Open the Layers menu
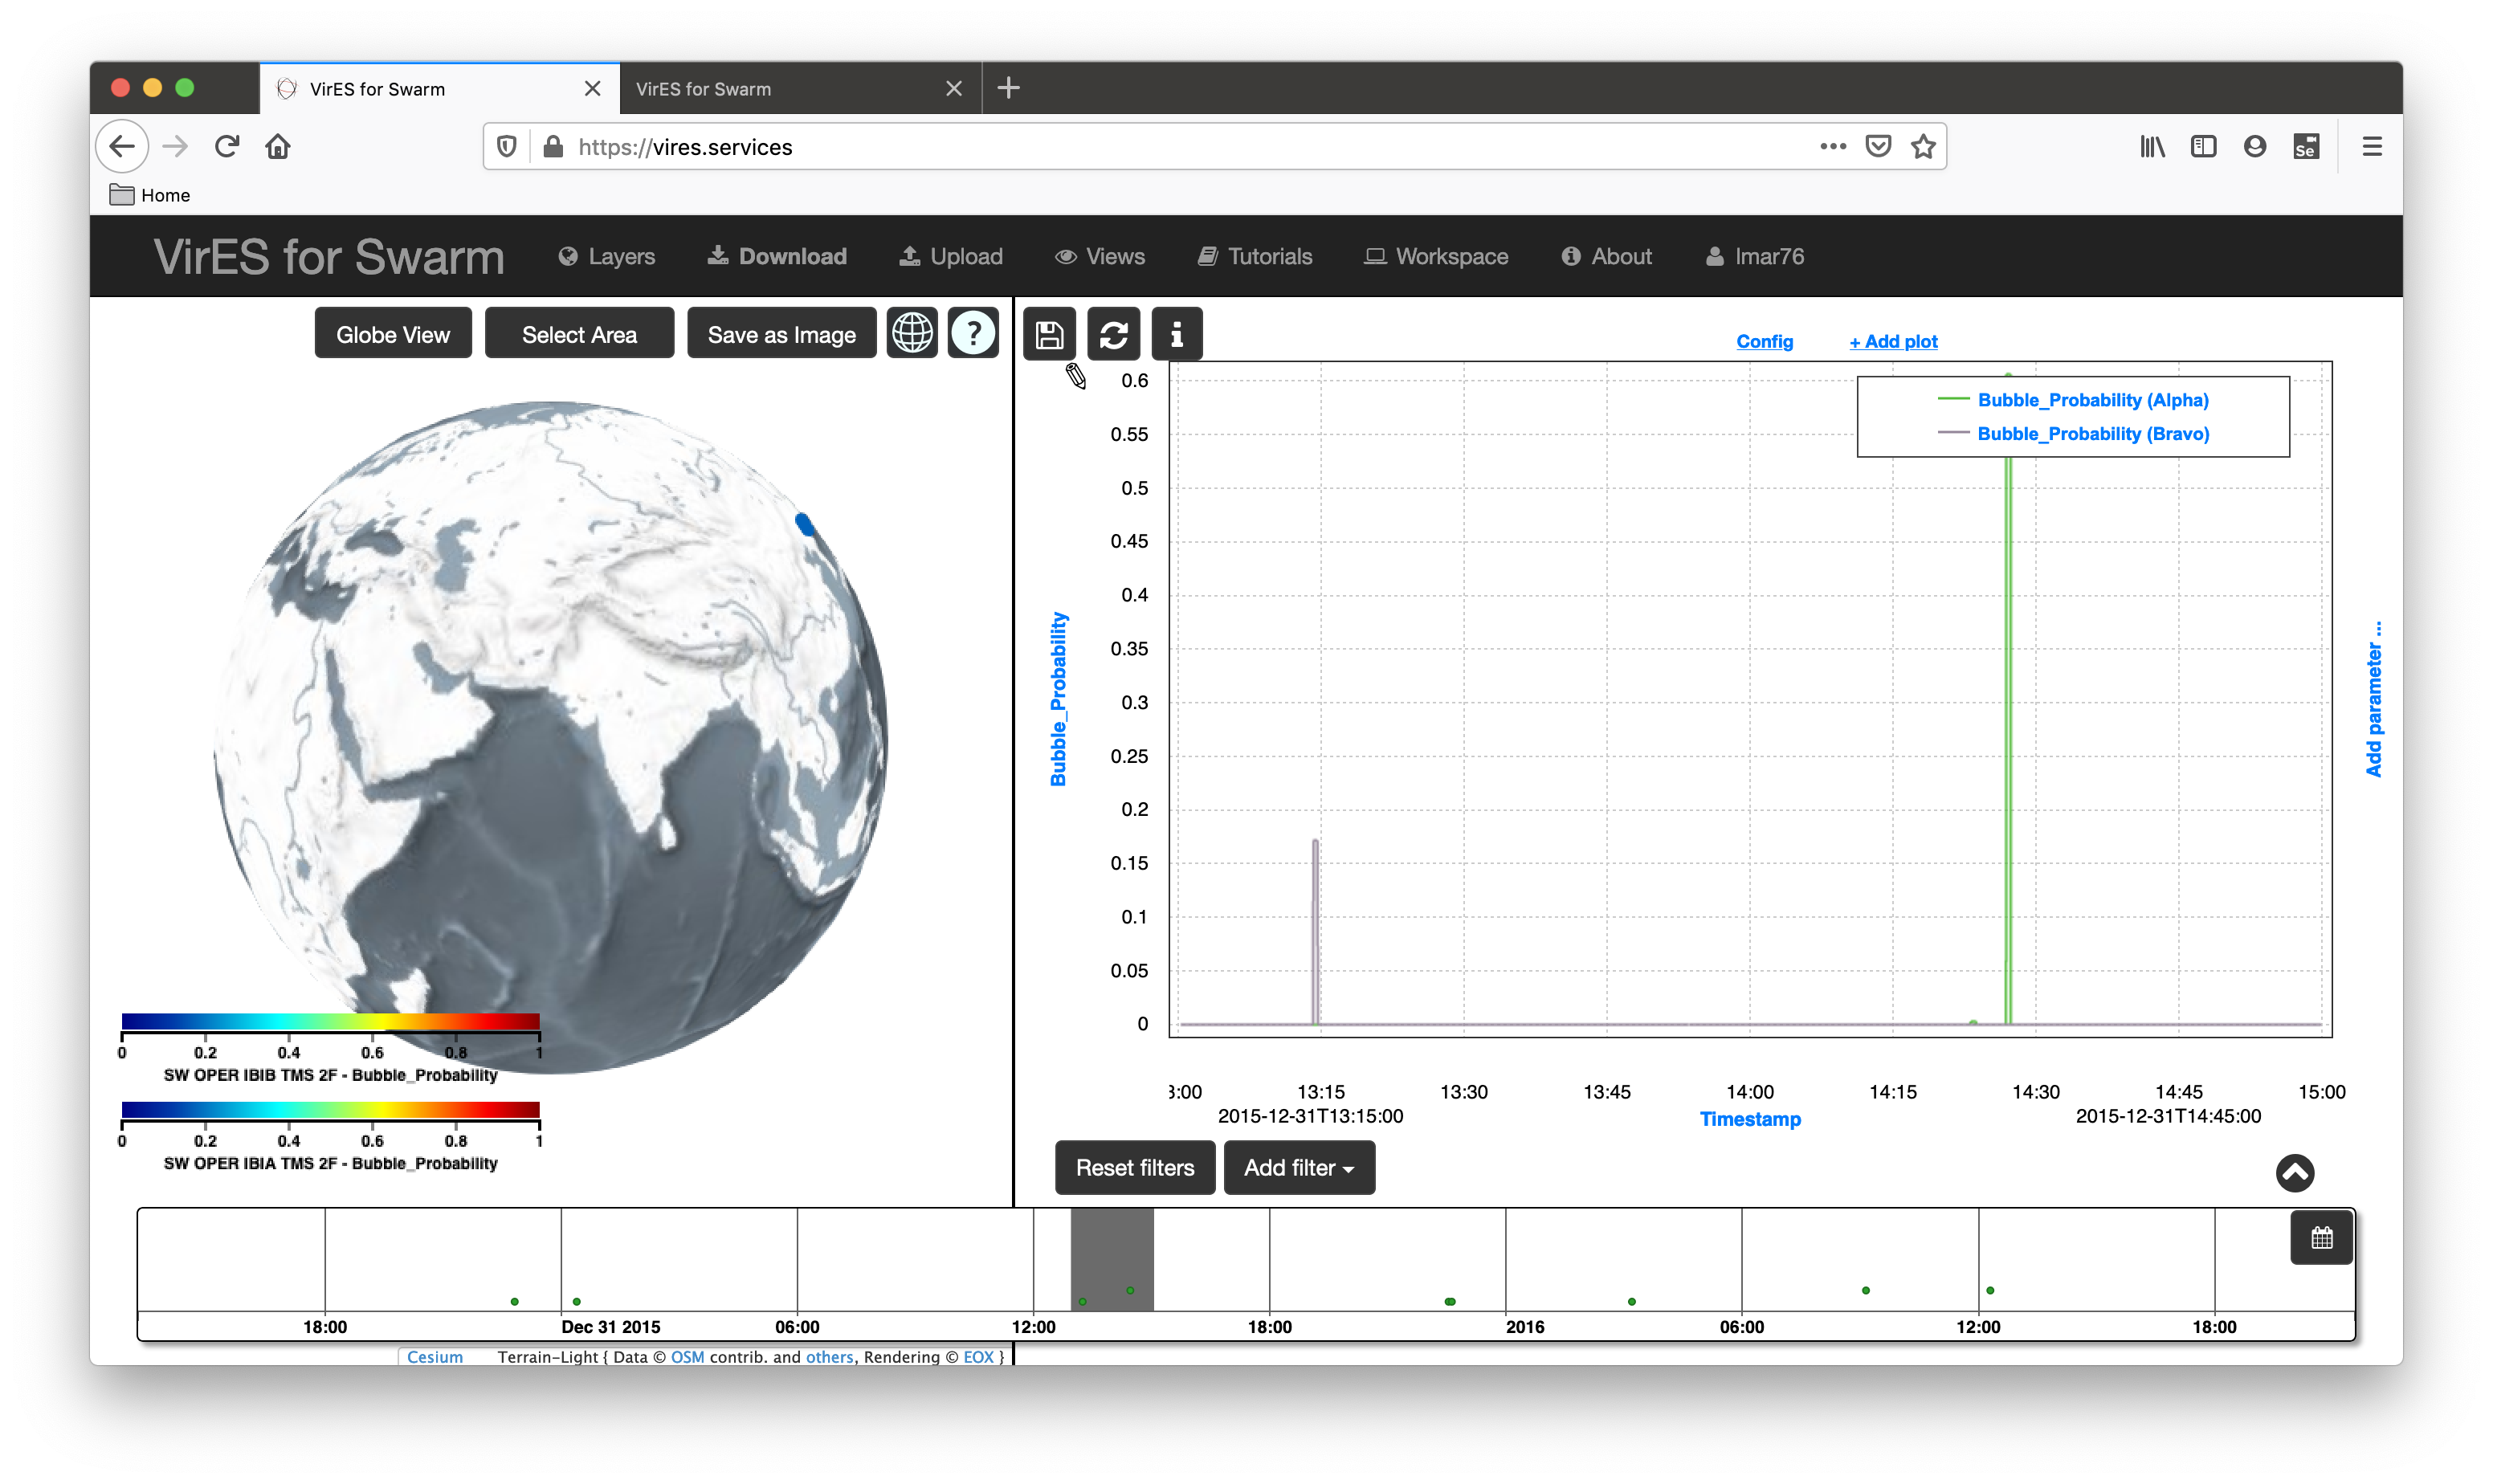 pos(607,256)
